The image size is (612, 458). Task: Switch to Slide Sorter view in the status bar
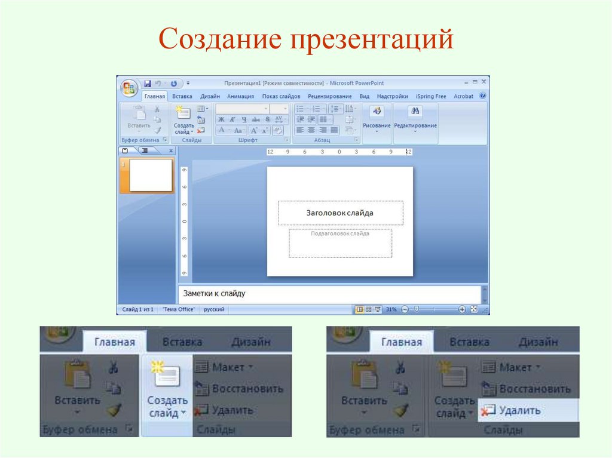[368, 309]
